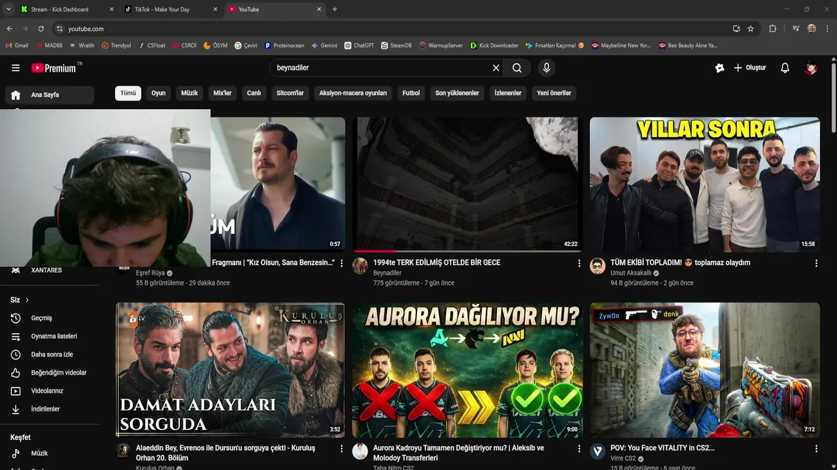
Task: Click the sparkle icon beside Oluştur
Action: (719, 68)
